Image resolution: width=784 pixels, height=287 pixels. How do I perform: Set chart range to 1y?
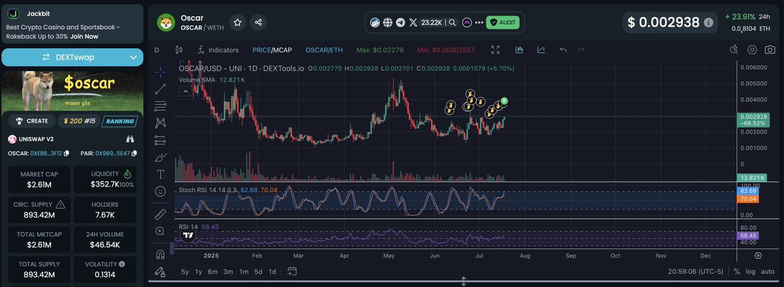tap(199, 271)
